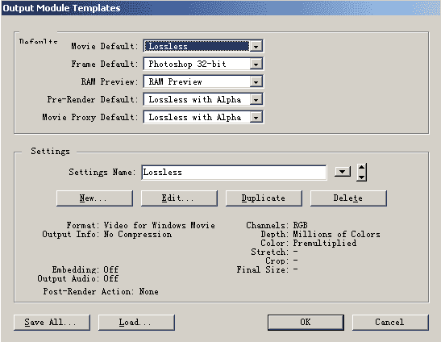Expand the Movie Proxy Default dropdown
This screenshot has width=441, height=342.
[x=203, y=117]
